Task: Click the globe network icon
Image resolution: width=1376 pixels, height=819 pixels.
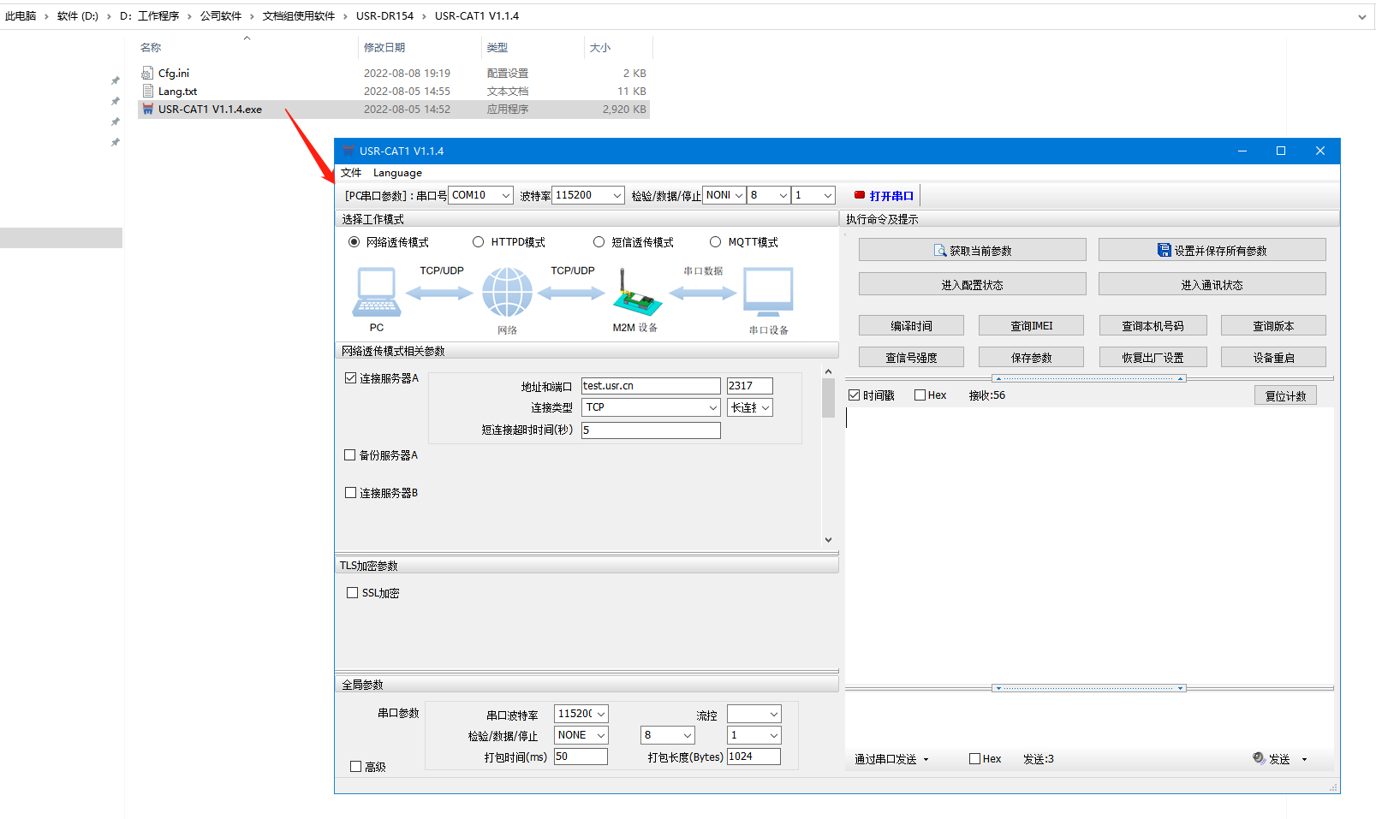Action: coord(507,293)
